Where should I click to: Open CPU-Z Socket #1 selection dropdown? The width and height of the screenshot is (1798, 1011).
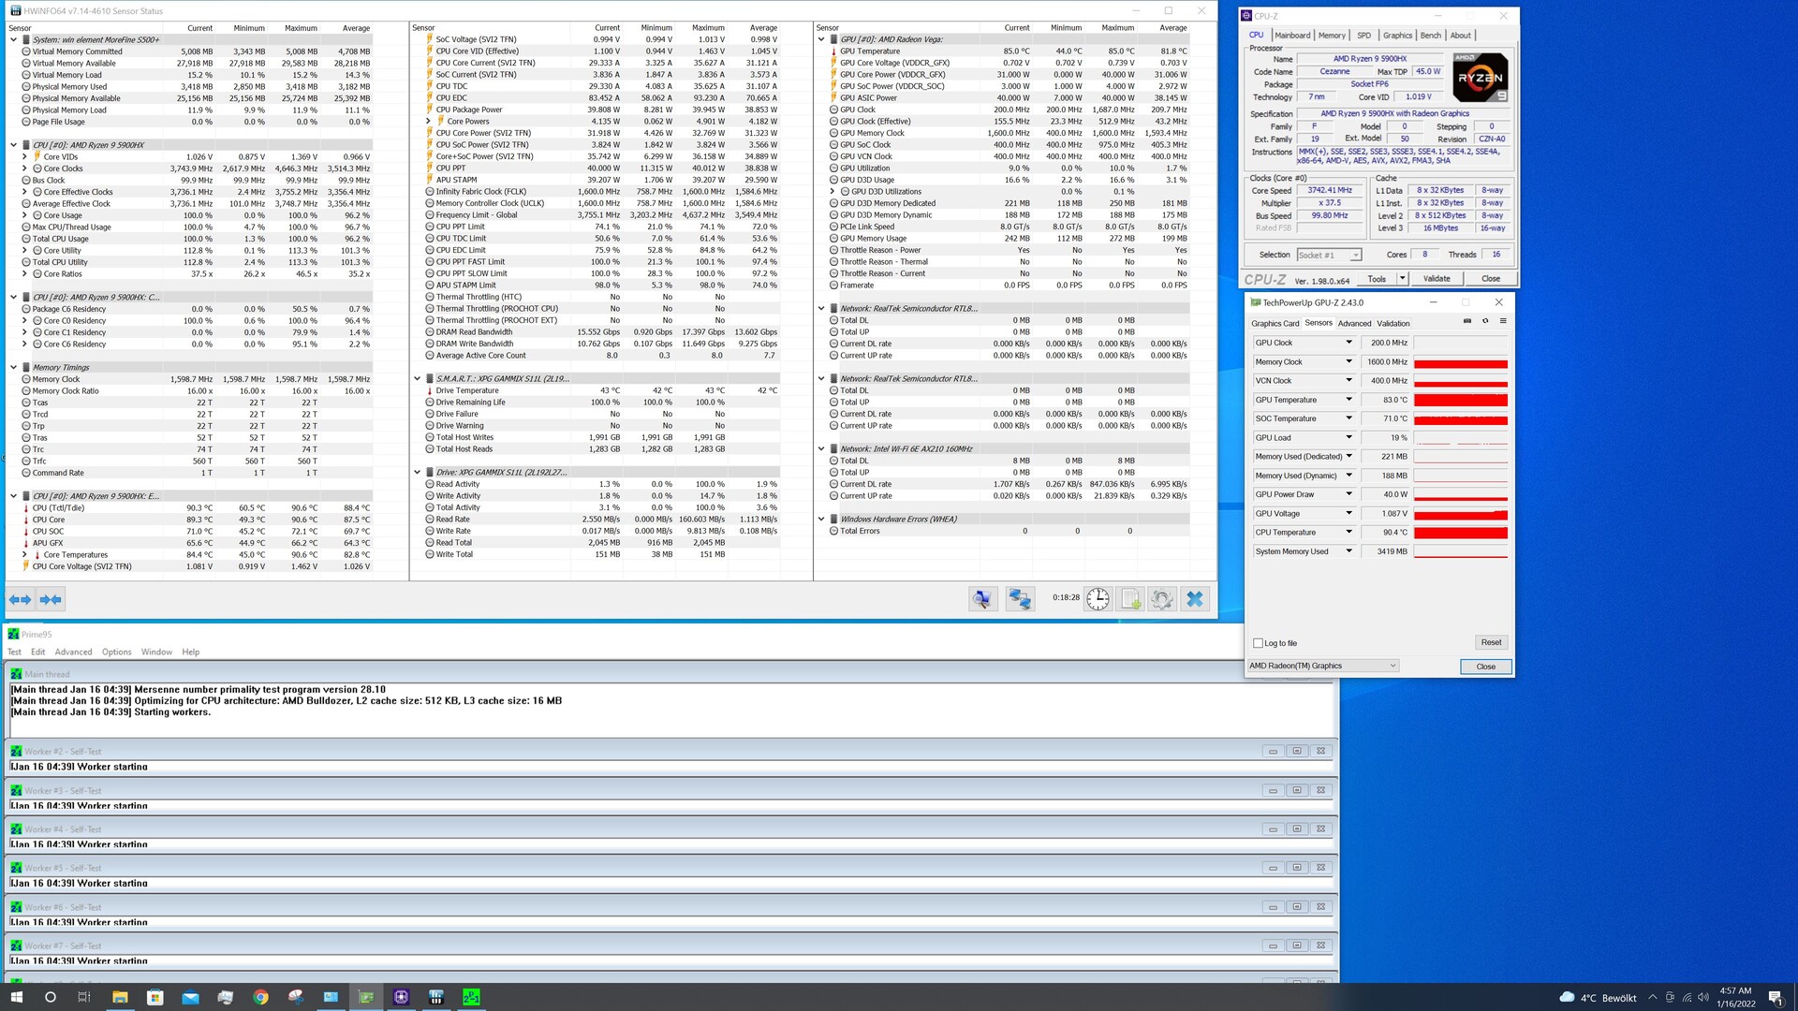tap(1329, 255)
